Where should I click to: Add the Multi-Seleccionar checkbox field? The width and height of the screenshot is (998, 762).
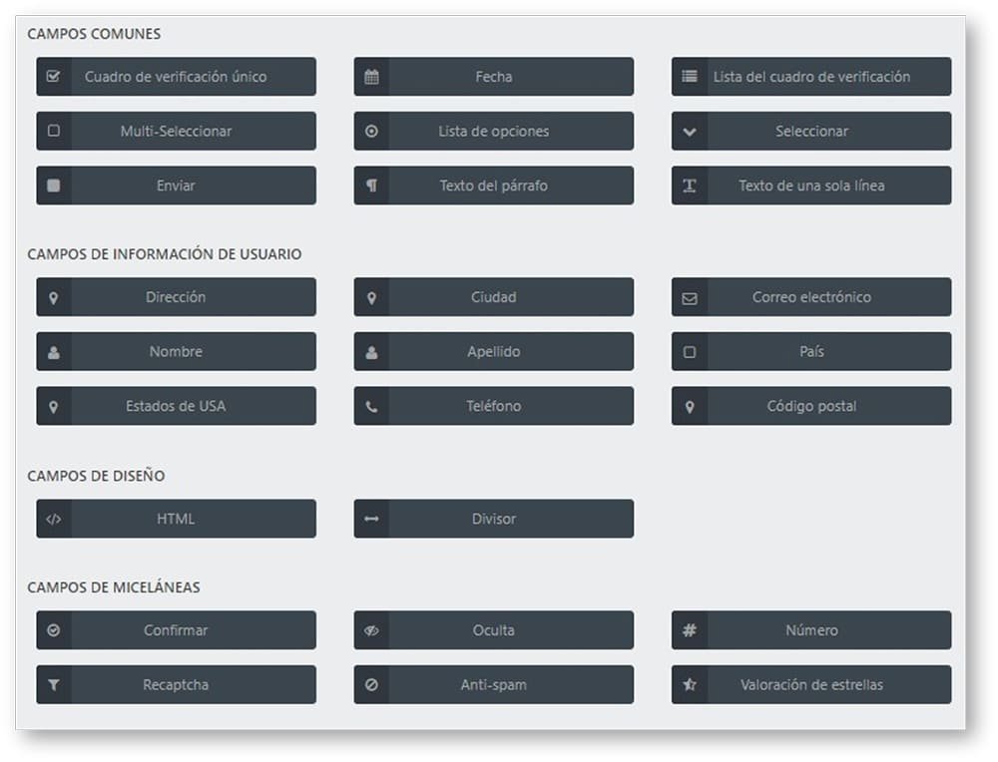coord(176,132)
